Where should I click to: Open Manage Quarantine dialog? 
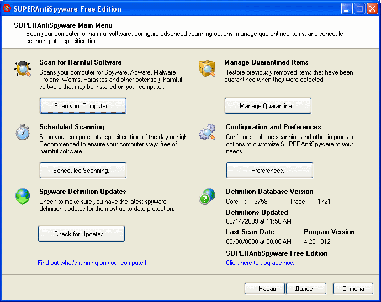(268, 105)
